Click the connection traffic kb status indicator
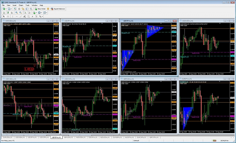The height and width of the screenshot is (143, 236). [225, 141]
